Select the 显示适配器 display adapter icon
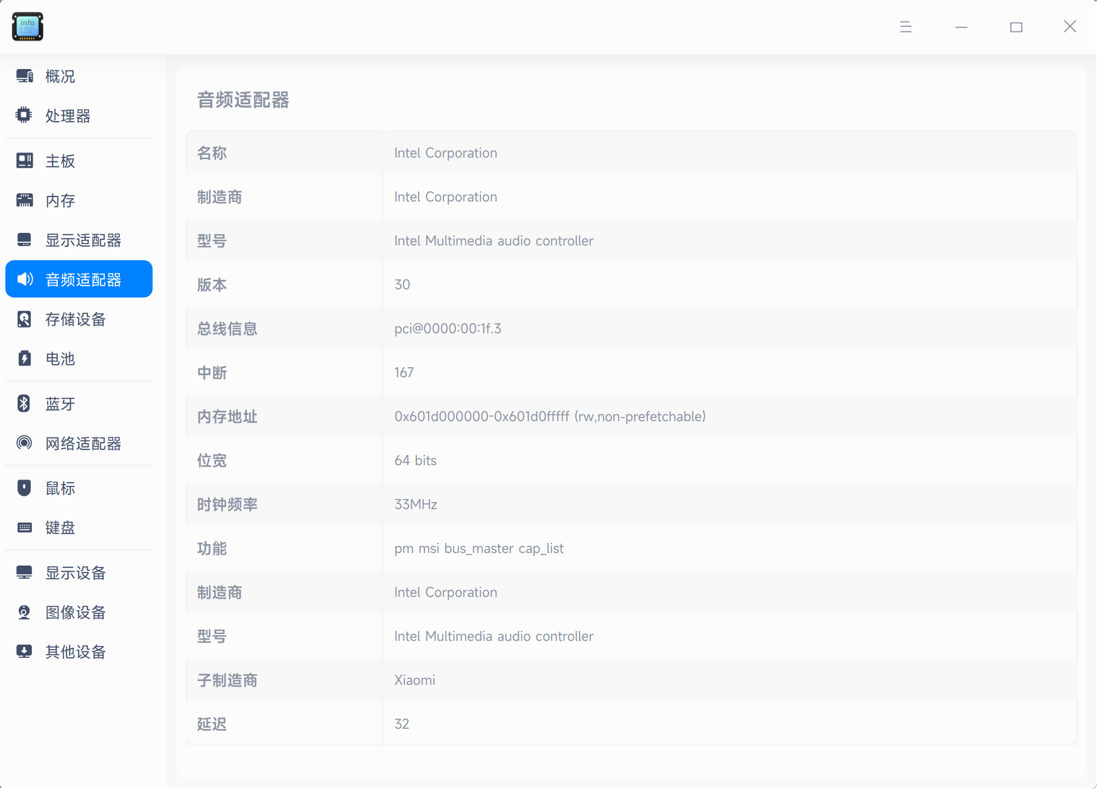This screenshot has height=789, width=1097. point(24,240)
